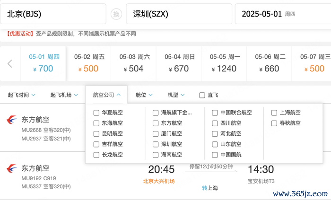This screenshot has width=331, height=201.
Task: Open the 机型 aircraft type dropdown
Action: [176, 95]
